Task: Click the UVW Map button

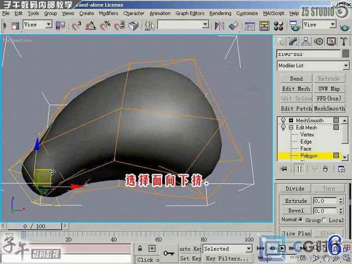Action: [329, 89]
